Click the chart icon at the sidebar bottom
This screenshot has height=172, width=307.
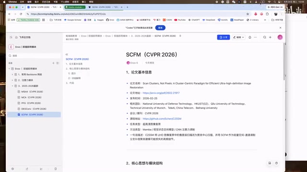tap(41, 169)
